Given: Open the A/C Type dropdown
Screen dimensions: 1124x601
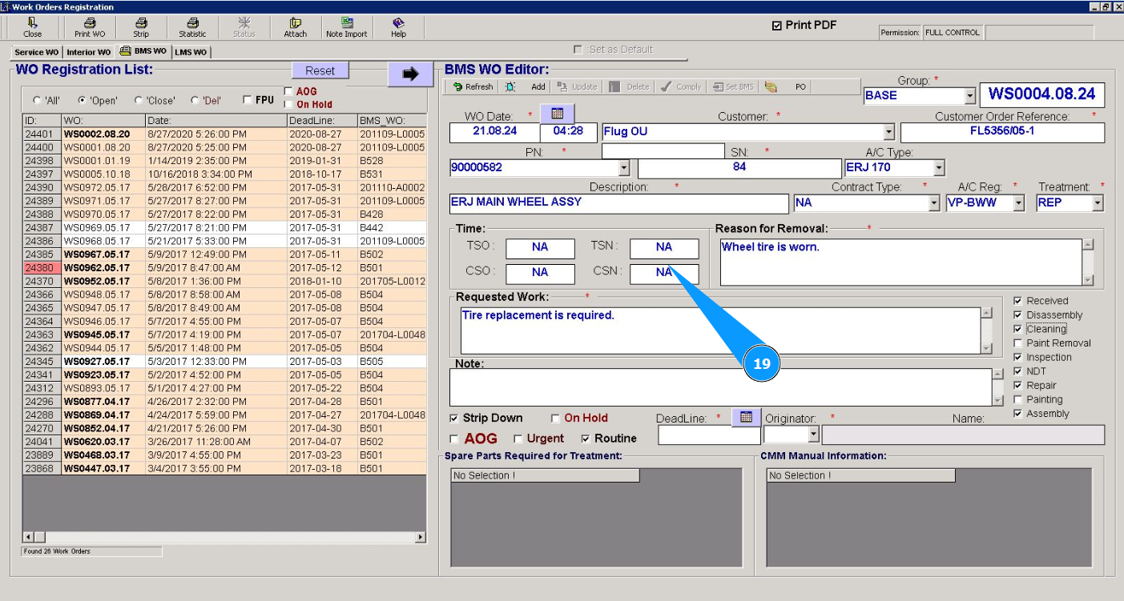Looking at the screenshot, I should point(938,168).
